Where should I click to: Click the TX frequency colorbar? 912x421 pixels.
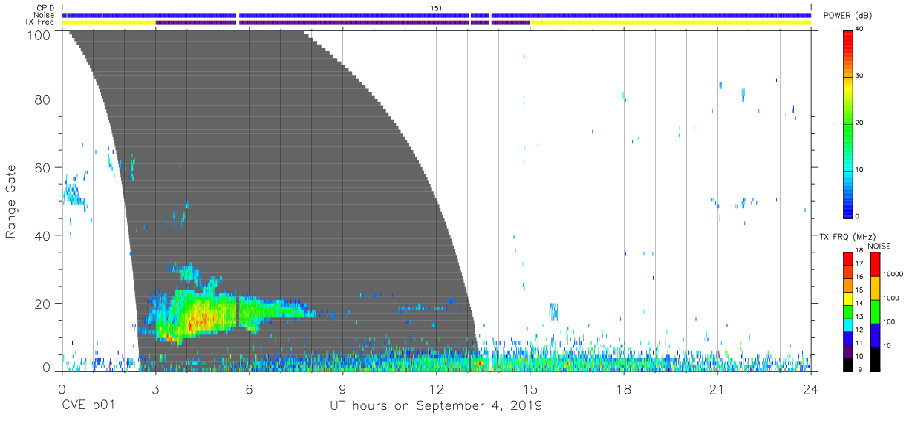pos(848,312)
